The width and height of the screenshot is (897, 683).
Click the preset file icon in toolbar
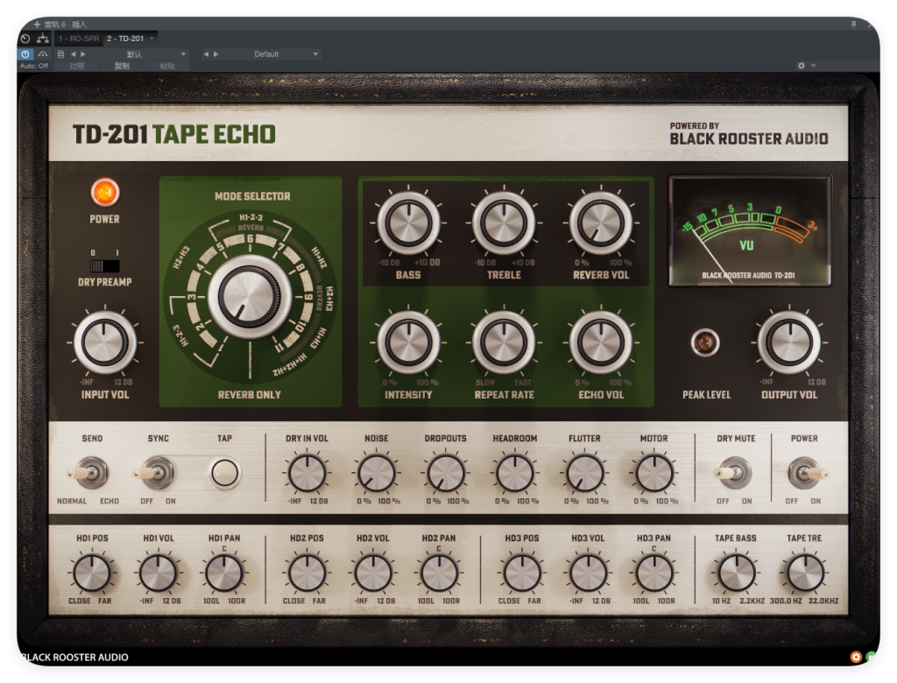tap(60, 54)
